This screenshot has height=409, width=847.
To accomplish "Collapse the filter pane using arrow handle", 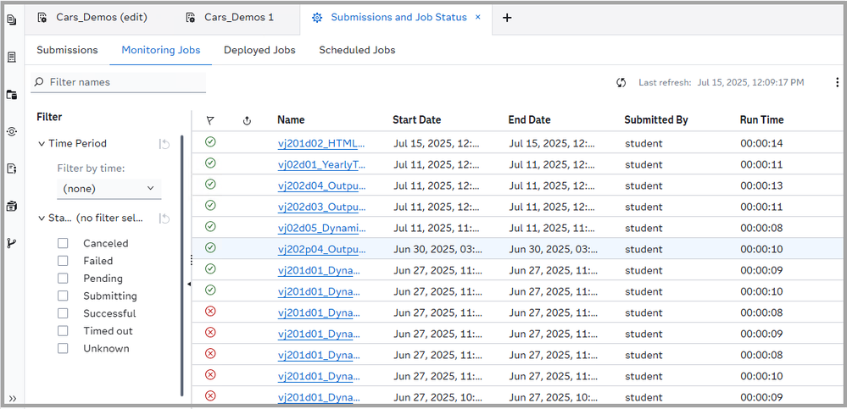I will [x=188, y=285].
